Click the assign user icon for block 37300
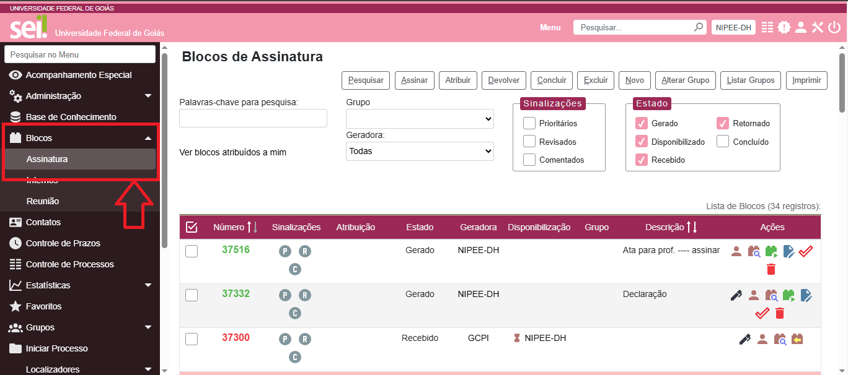848x375 pixels. 762,339
